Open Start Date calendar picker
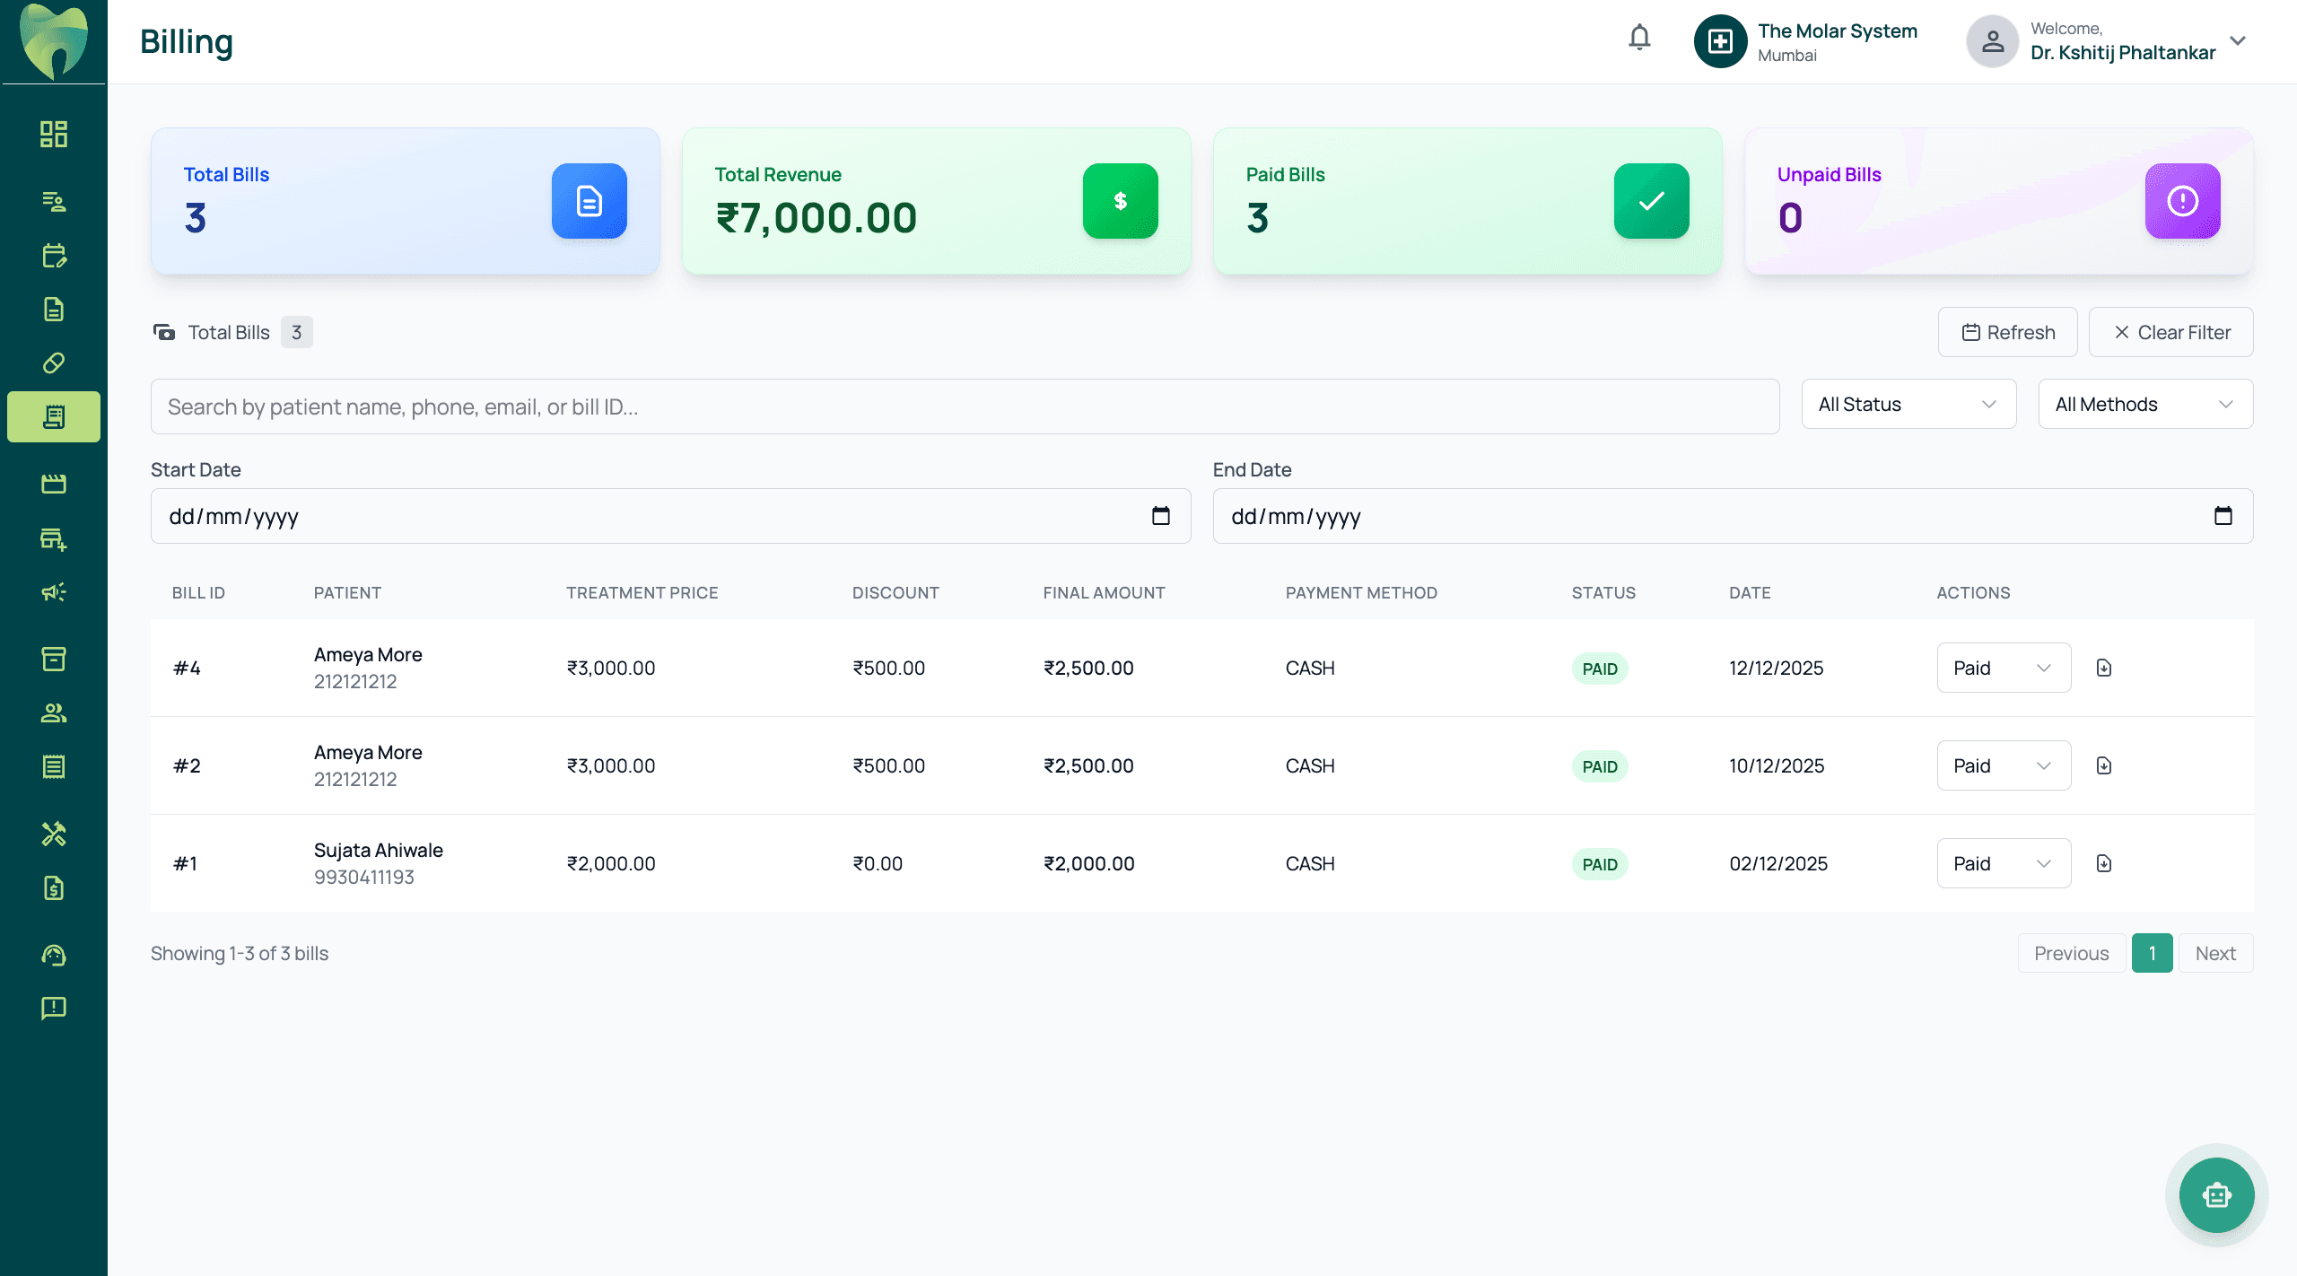 [1160, 516]
